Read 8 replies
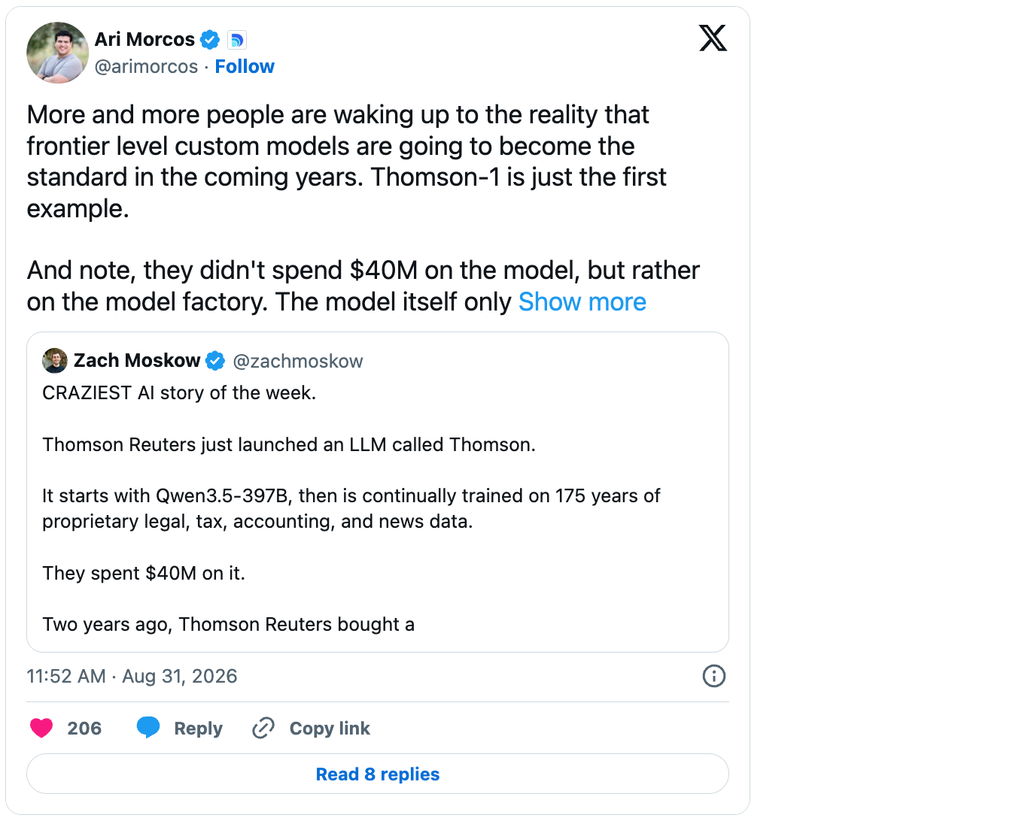 tap(378, 774)
